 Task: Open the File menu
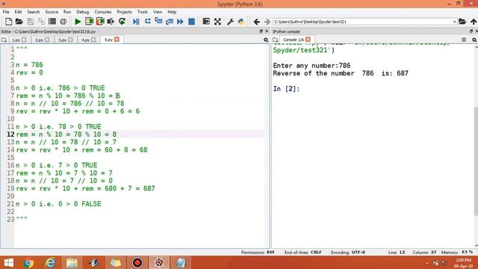pos(6,12)
